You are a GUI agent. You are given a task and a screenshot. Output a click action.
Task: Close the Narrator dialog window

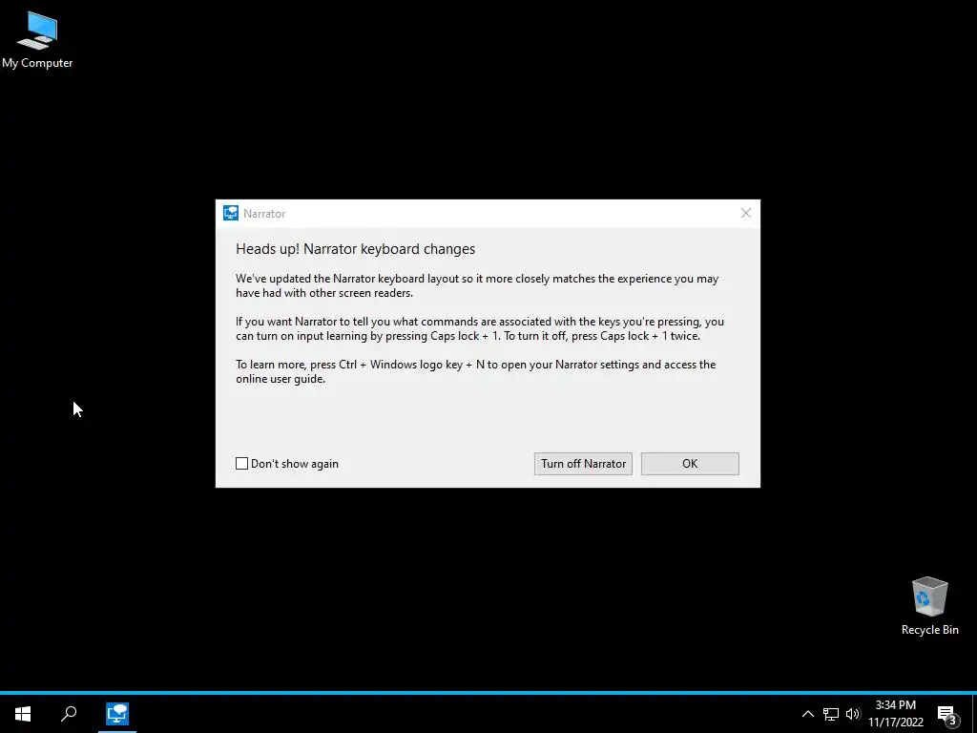tap(745, 213)
